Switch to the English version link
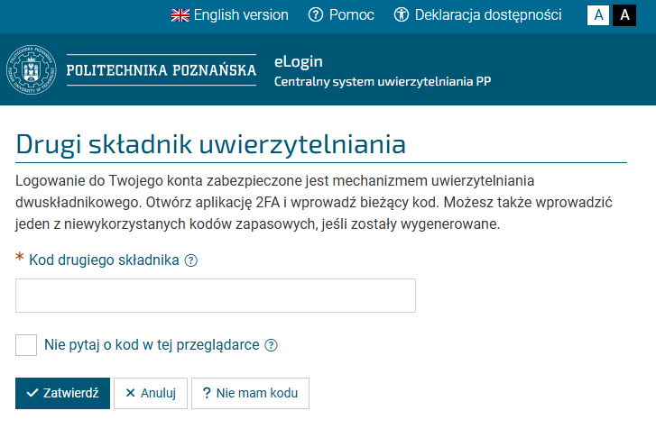The width and height of the screenshot is (656, 438). 241,15
